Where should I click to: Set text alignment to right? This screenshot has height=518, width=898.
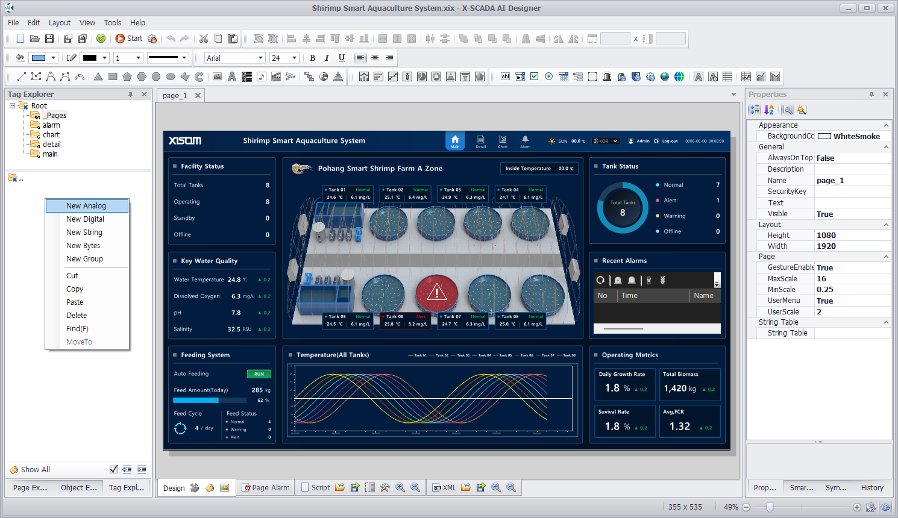tap(389, 58)
